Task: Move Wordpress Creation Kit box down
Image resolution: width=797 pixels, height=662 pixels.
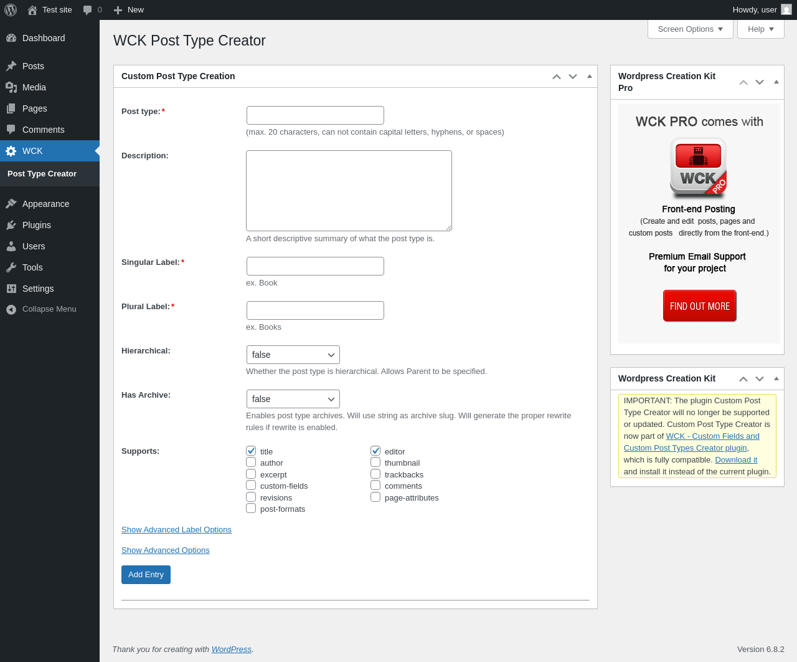Action: (x=760, y=379)
